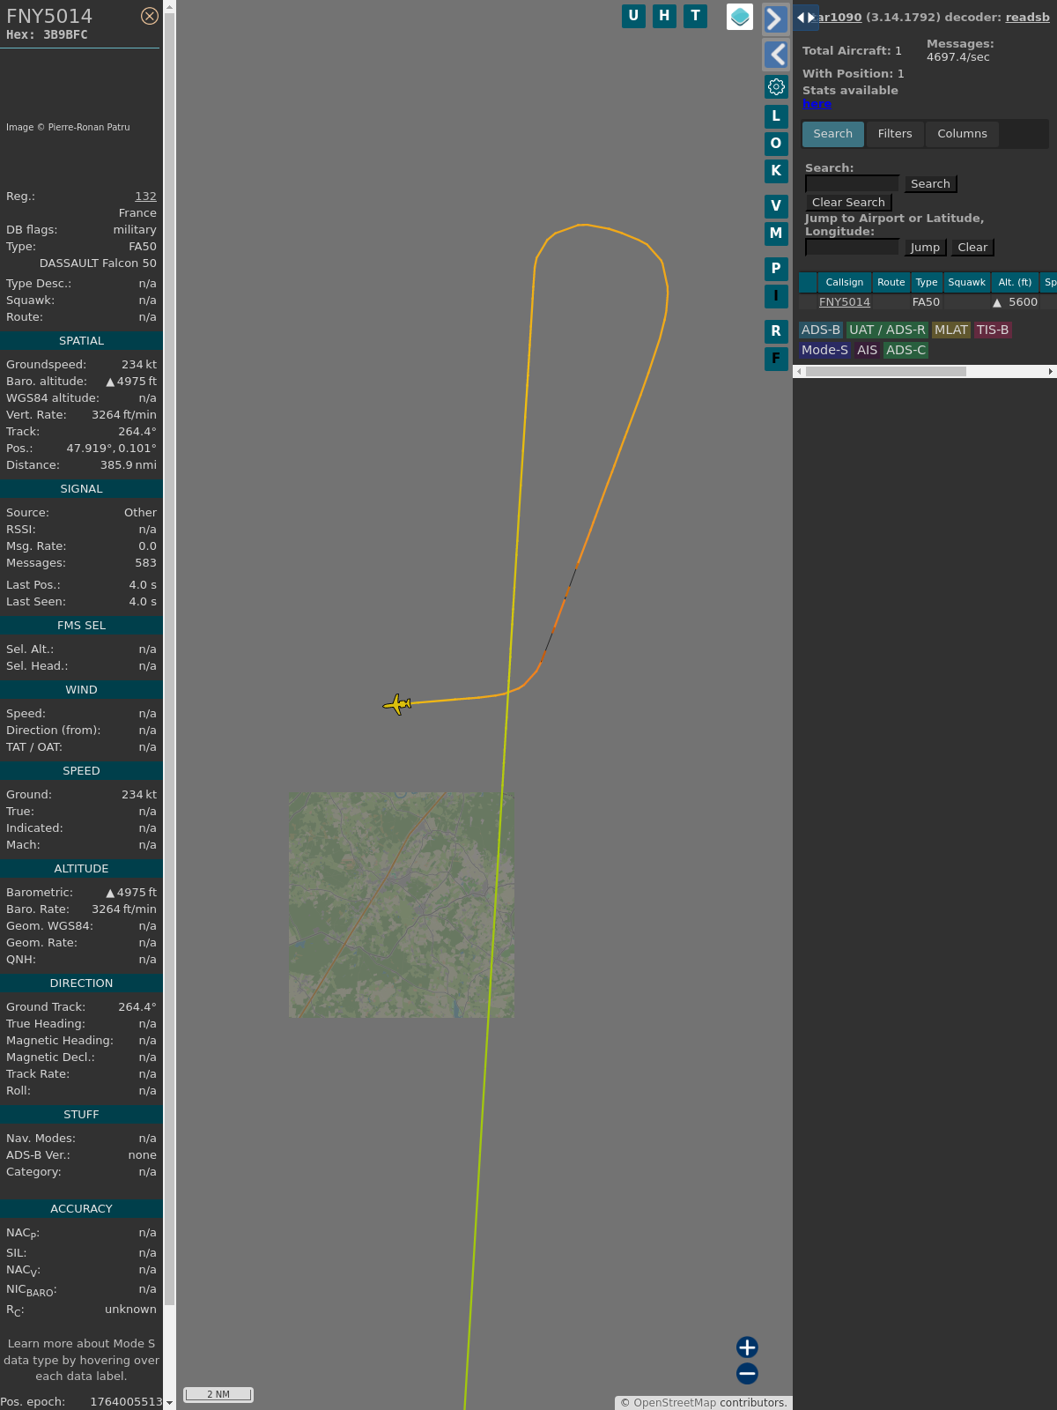Click the UAT / ADS-R legend label

tap(887, 330)
